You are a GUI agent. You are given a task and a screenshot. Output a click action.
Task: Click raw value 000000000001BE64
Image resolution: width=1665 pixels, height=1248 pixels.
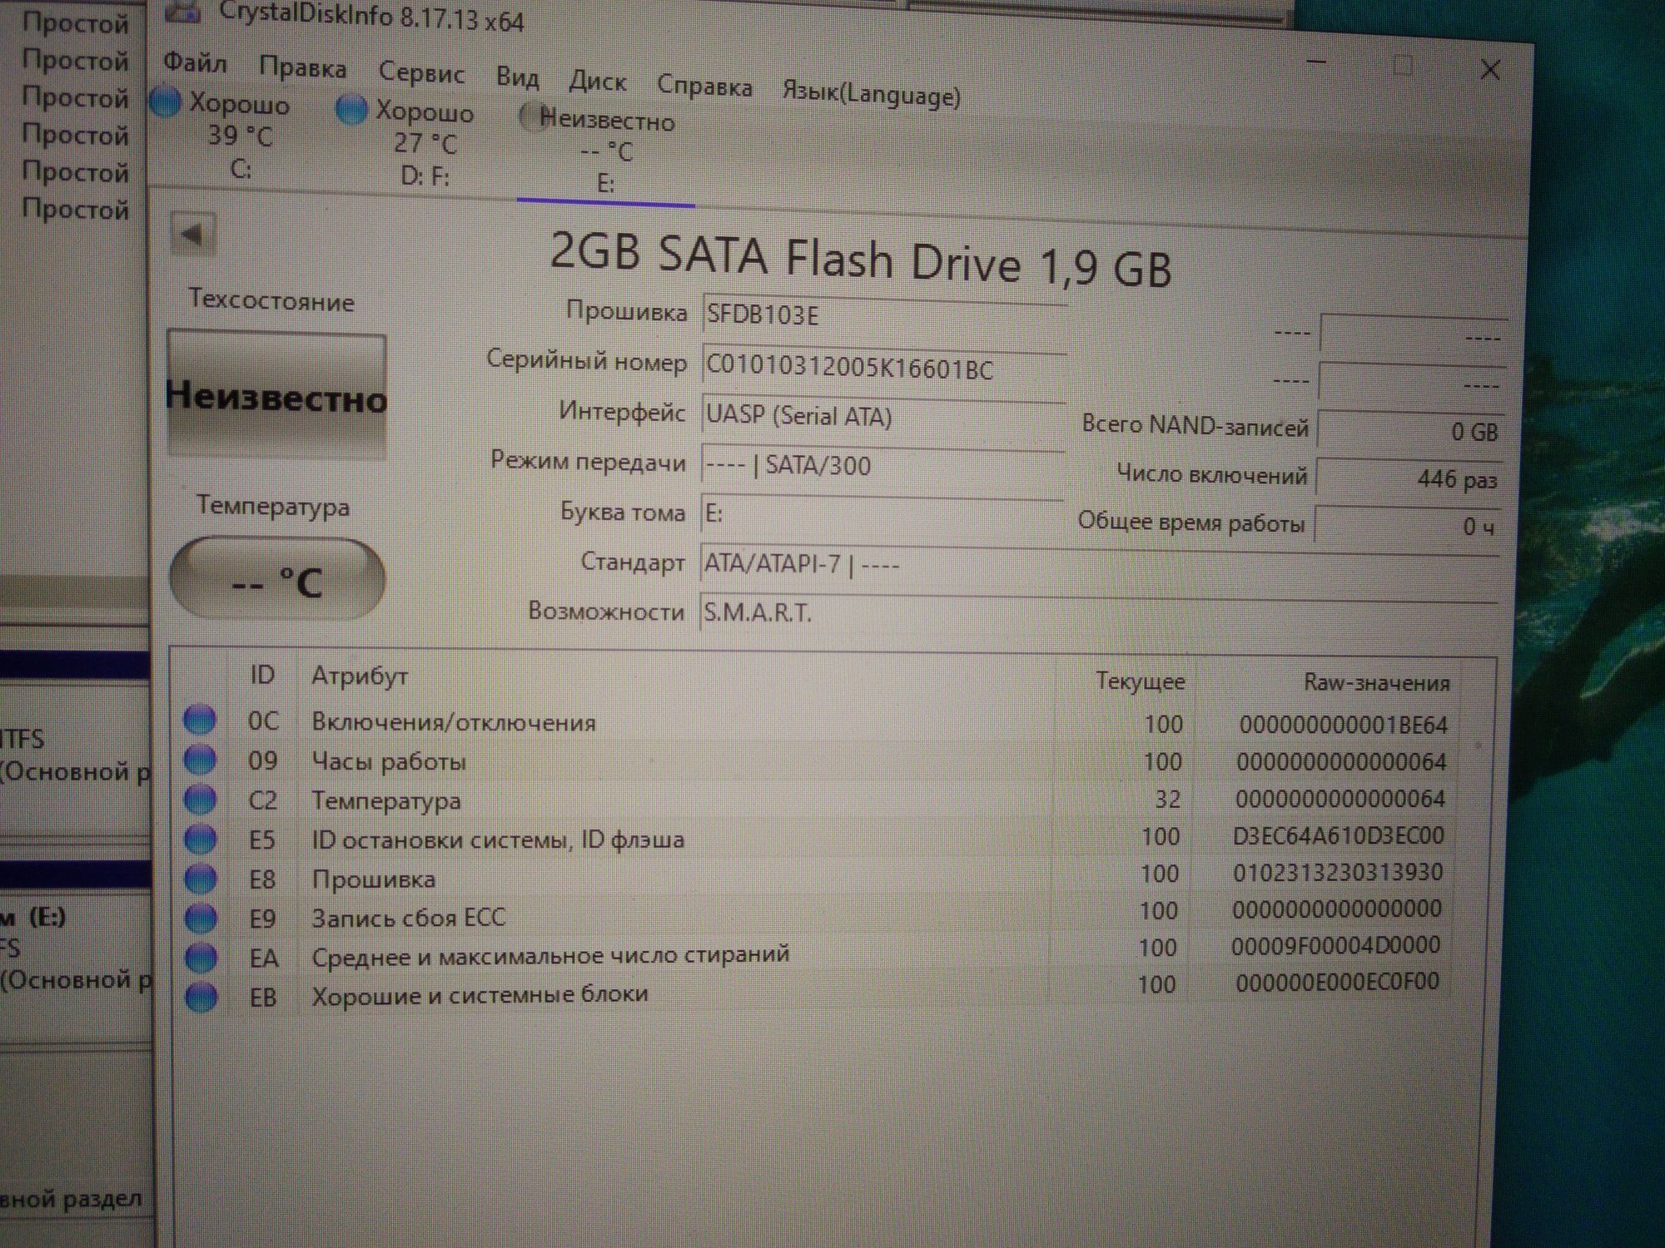click(x=1343, y=725)
